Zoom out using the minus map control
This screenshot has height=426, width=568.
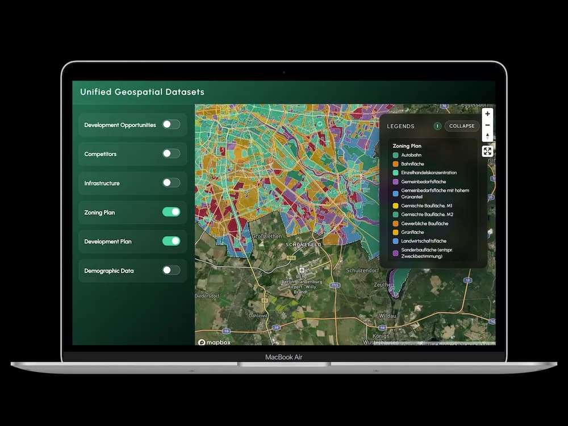tap(487, 125)
